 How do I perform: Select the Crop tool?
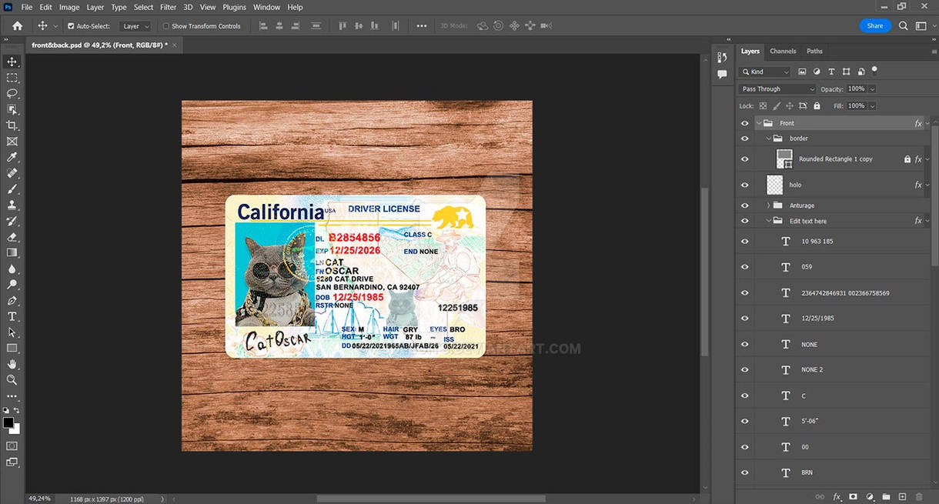tap(12, 125)
